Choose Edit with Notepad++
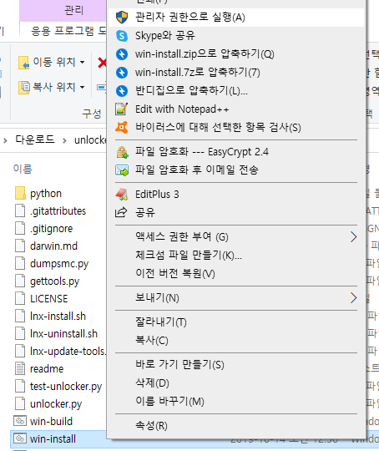Viewport: 379px width, 451px height. (x=235, y=109)
